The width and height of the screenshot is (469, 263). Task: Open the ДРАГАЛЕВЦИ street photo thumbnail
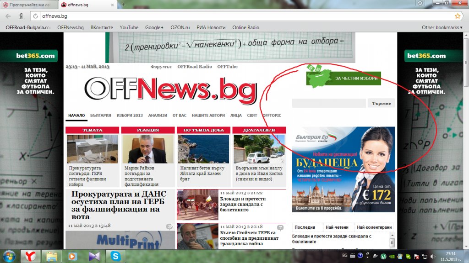[x=259, y=149]
